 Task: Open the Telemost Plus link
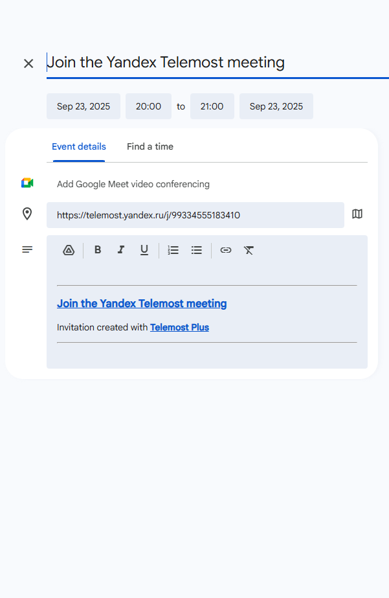coord(179,328)
